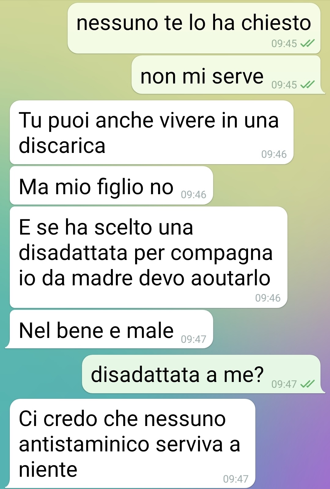
Task: Select the message beginning 'E se ha scelto una disadattata'
Action: point(149,257)
